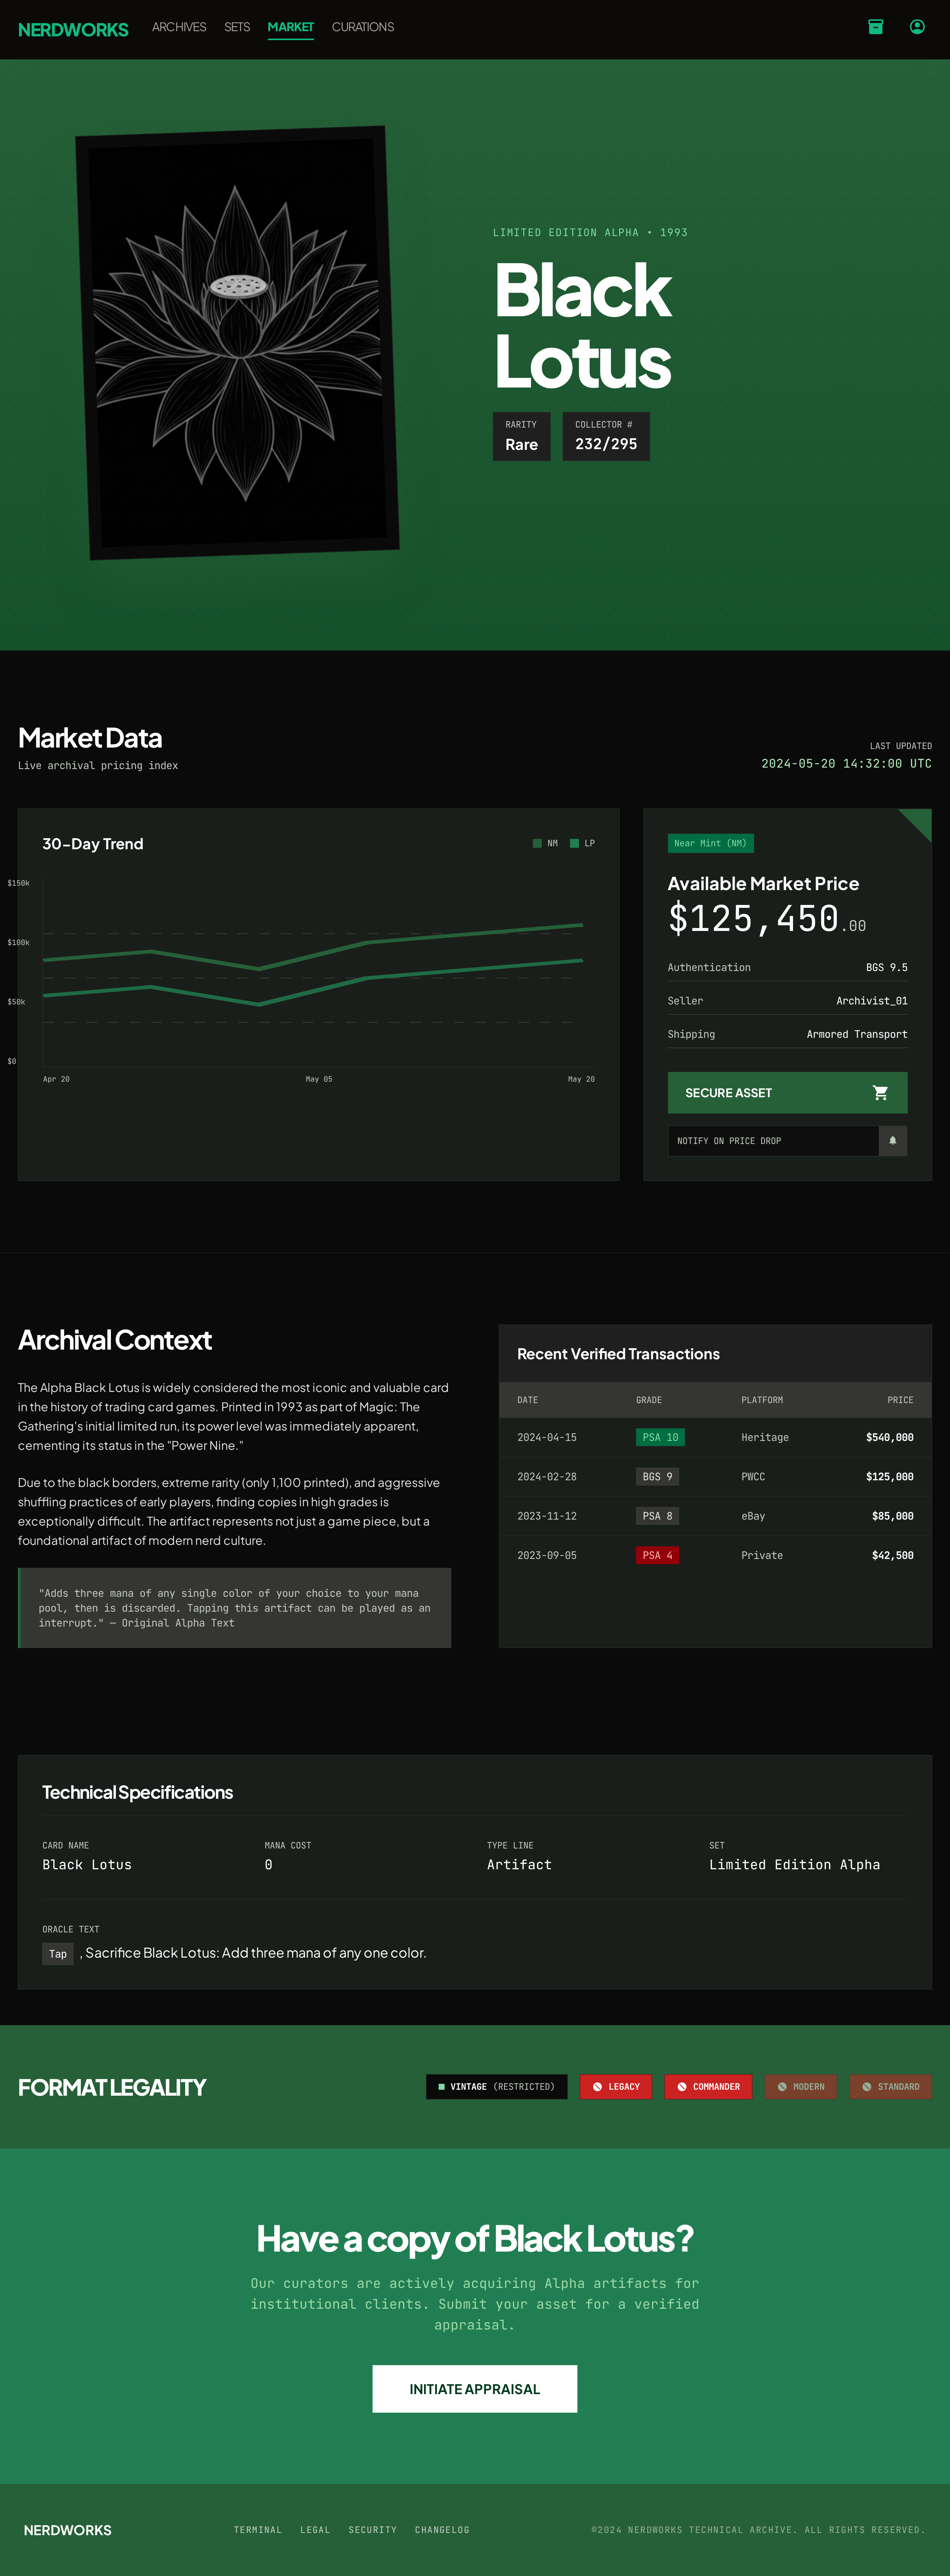Open the Changelog footer link
Image resolution: width=950 pixels, height=2576 pixels.
point(442,2530)
